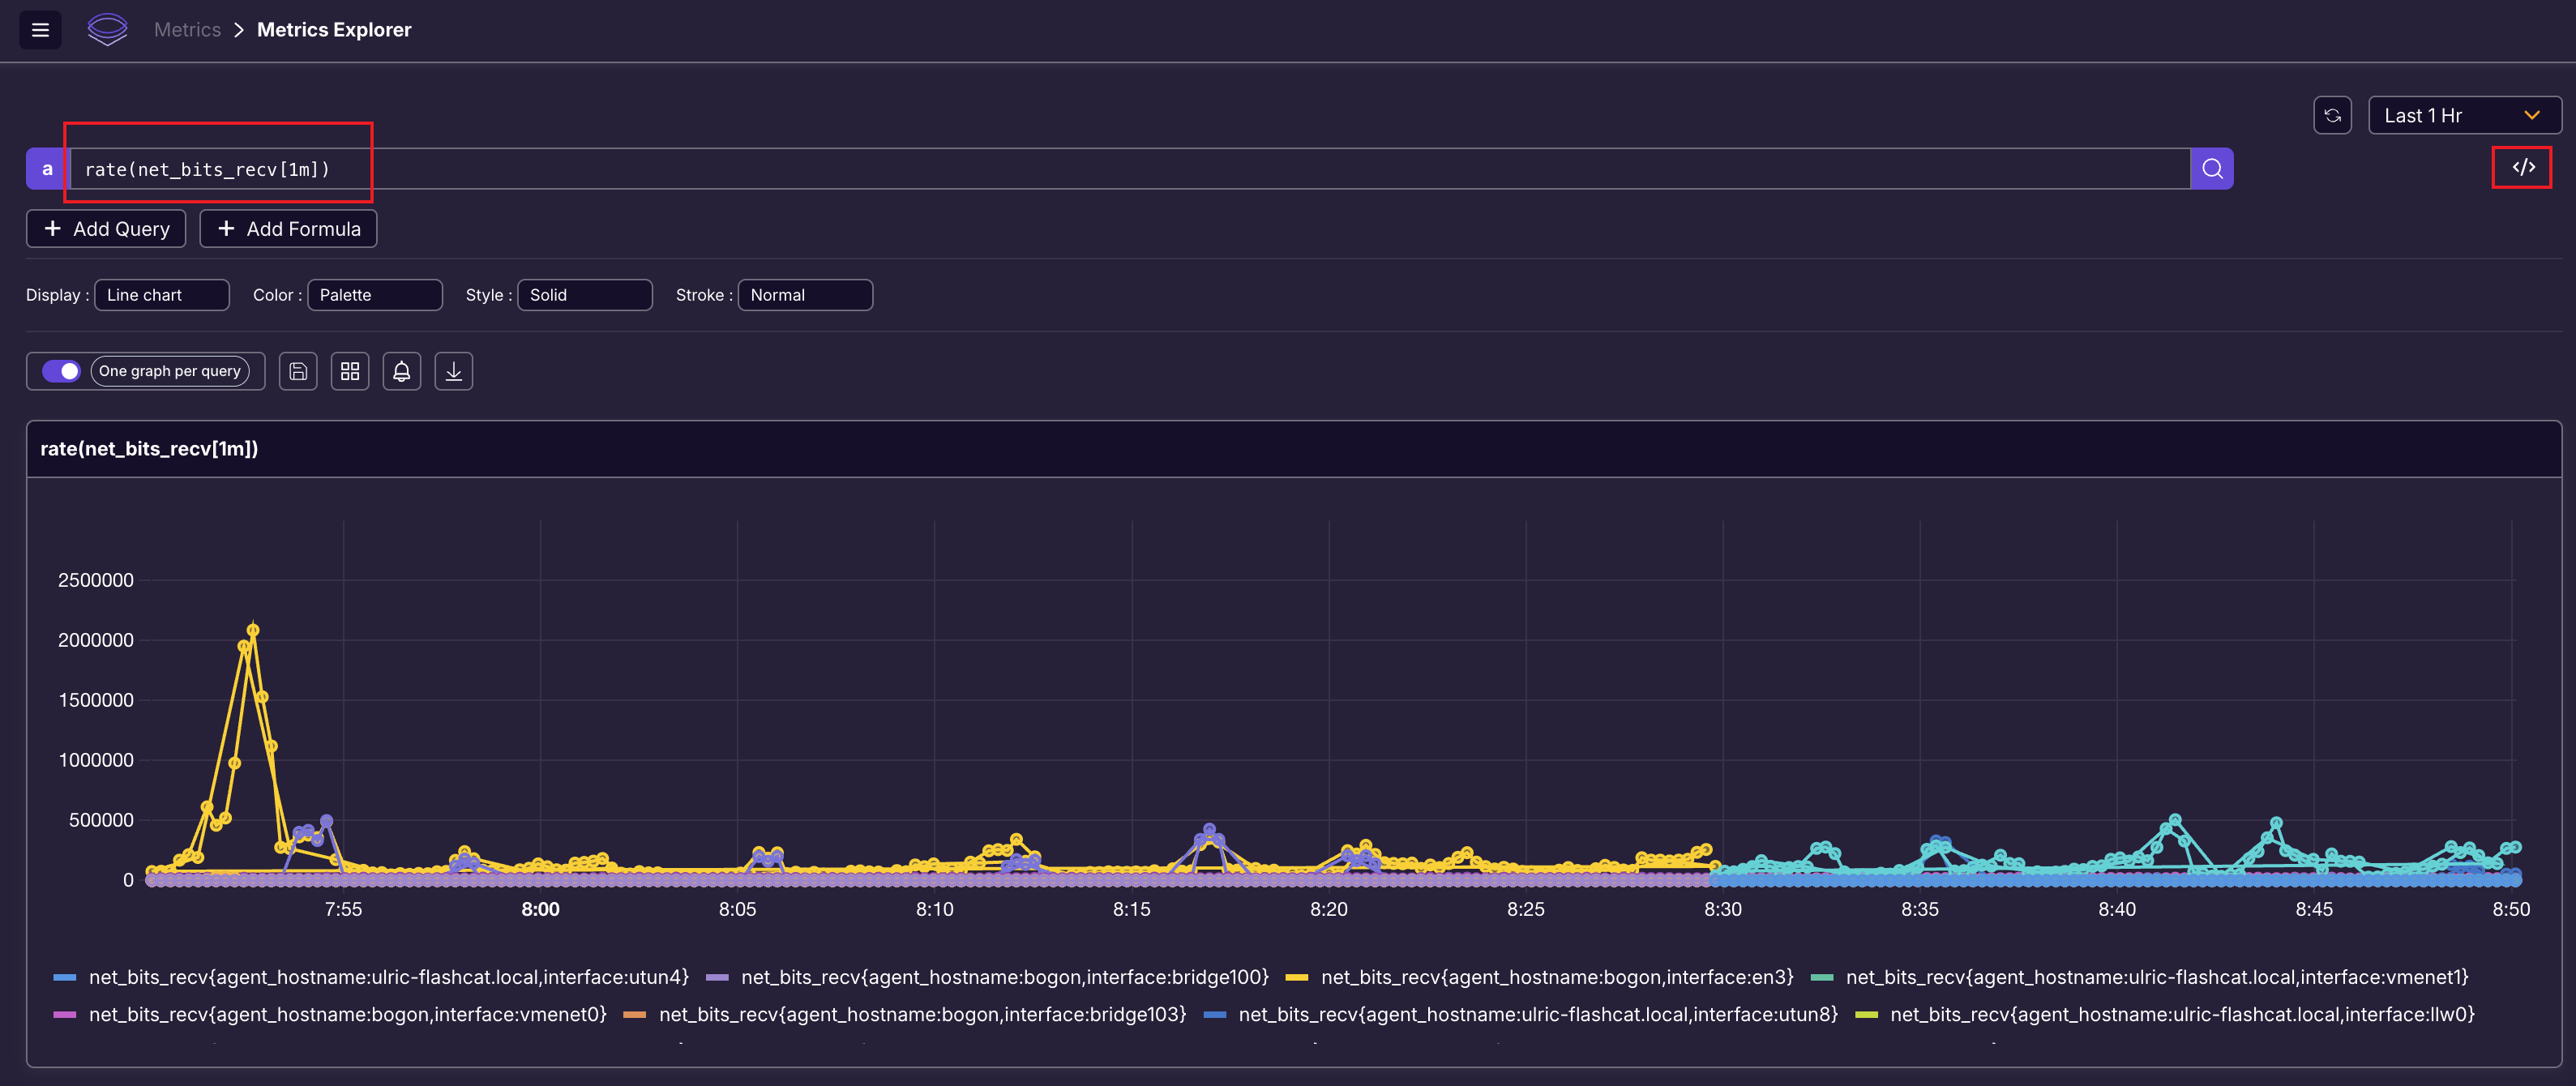This screenshot has width=2576, height=1086.
Task: Open the hamburger navigation menu
Action: pyautogui.click(x=40, y=30)
